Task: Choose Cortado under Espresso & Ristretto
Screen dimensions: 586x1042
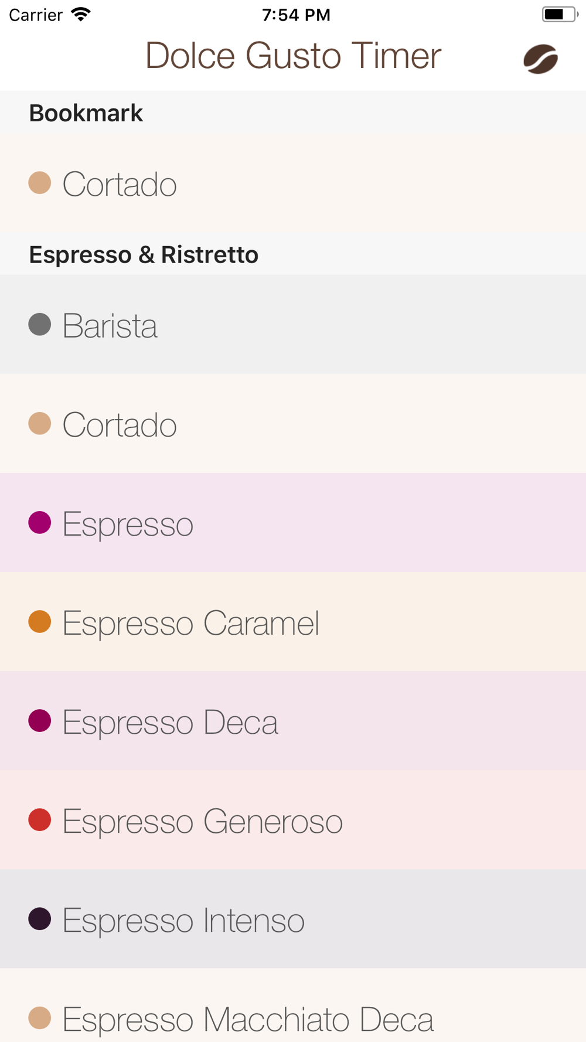Action: [293, 424]
